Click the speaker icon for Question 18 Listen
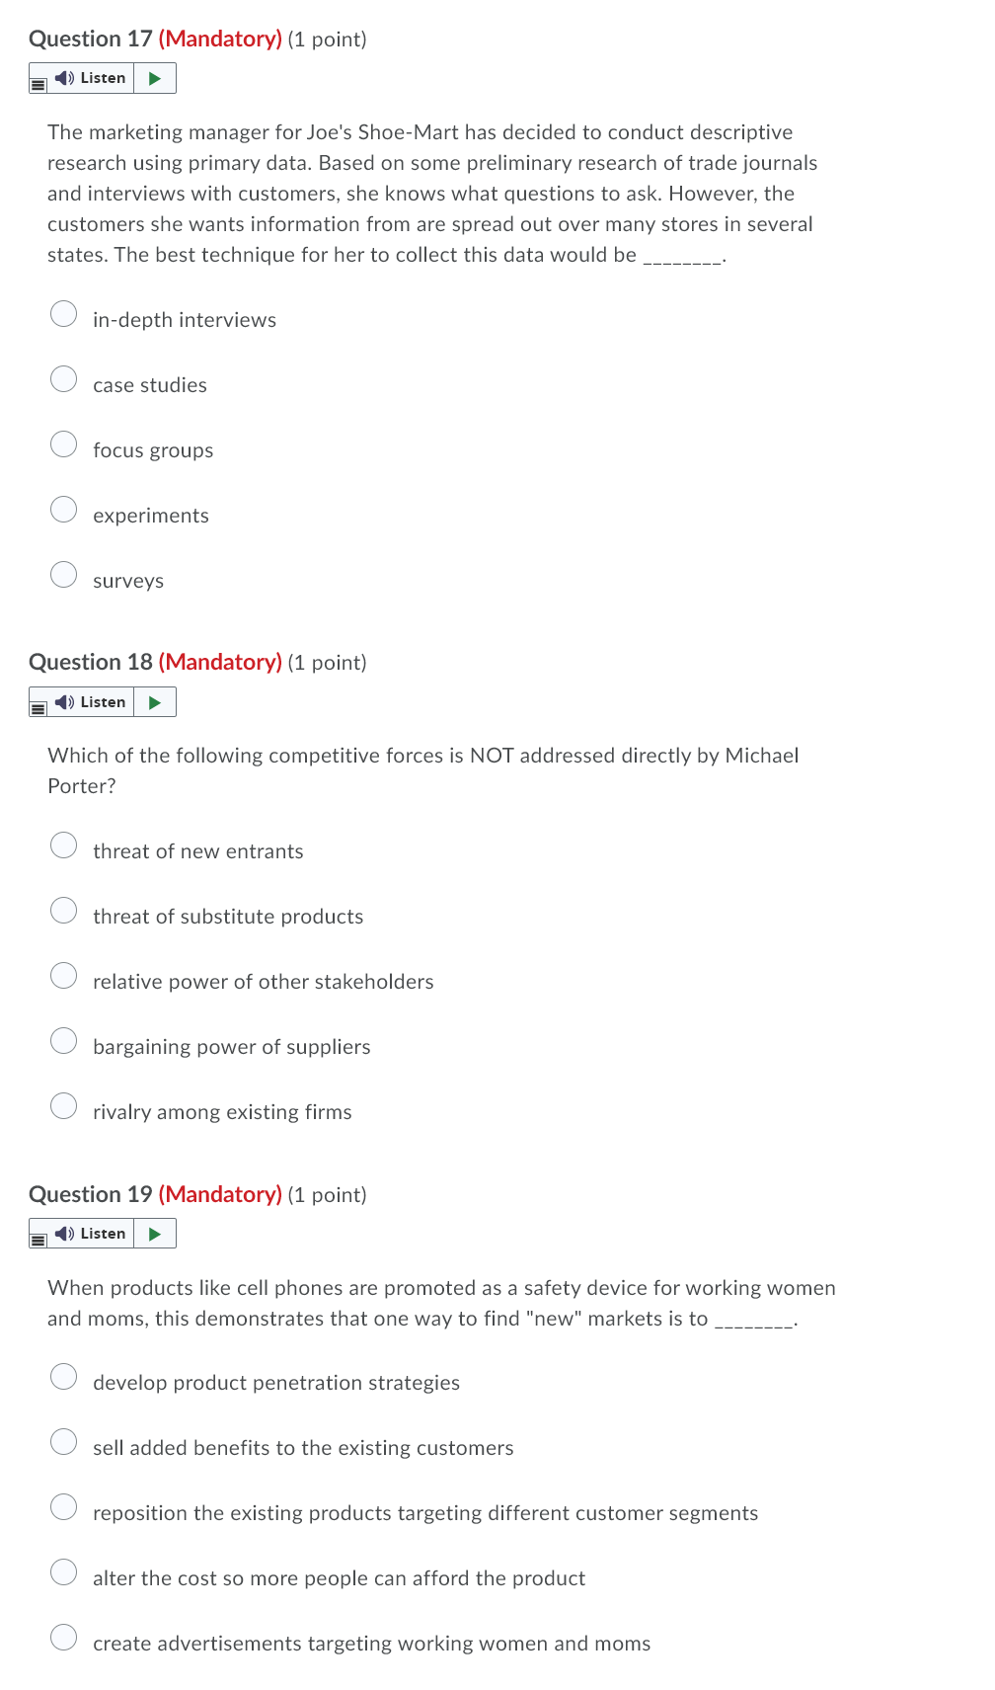The width and height of the screenshot is (995, 1690). click(x=62, y=701)
